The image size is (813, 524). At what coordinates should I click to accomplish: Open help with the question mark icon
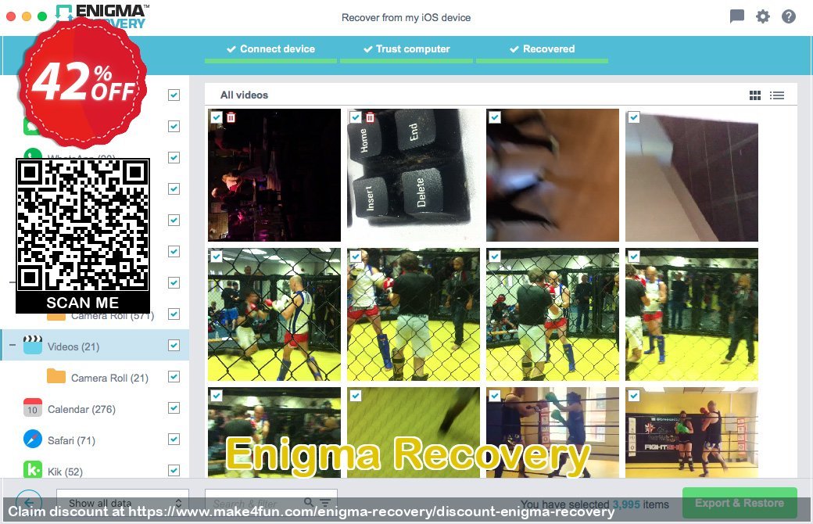(x=789, y=16)
